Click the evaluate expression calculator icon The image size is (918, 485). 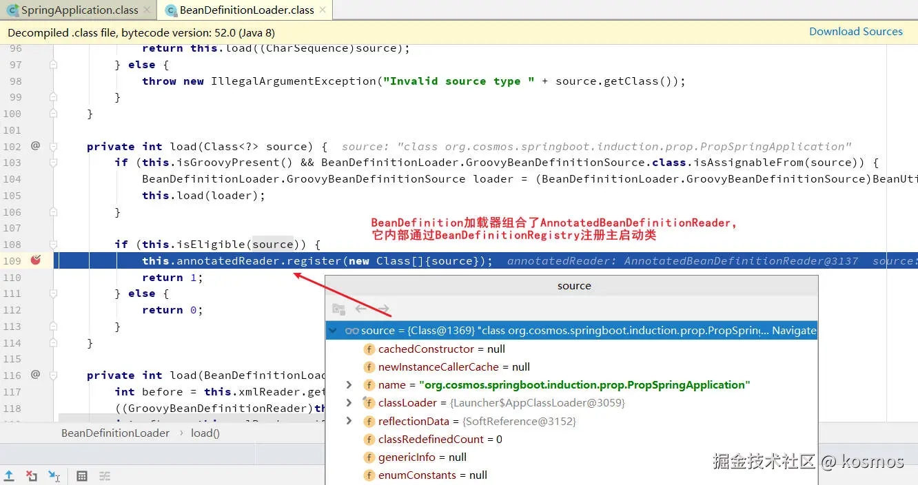[82, 475]
